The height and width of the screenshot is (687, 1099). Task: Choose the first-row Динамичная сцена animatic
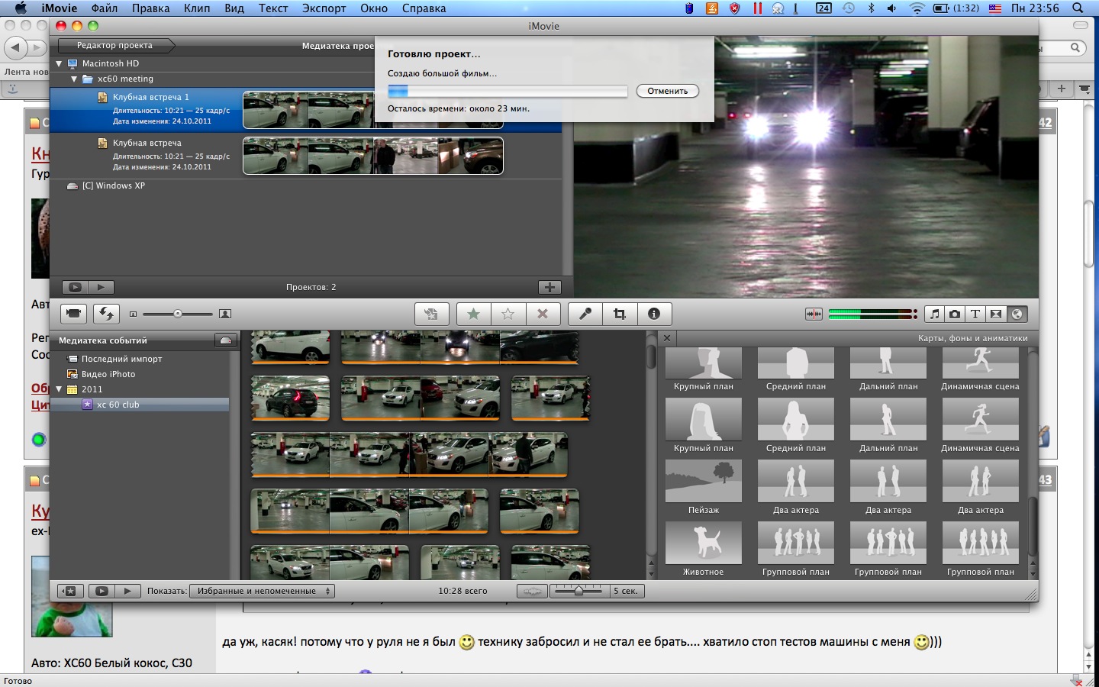(981, 363)
